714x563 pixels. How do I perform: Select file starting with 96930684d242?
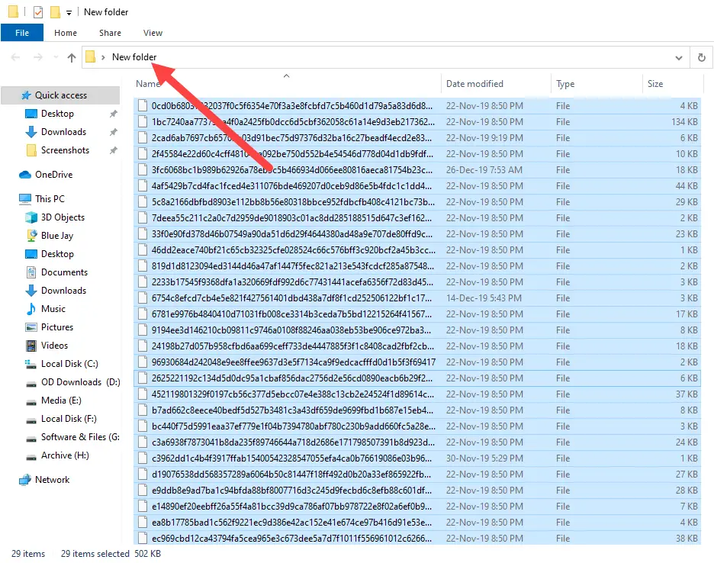[x=417, y=362]
